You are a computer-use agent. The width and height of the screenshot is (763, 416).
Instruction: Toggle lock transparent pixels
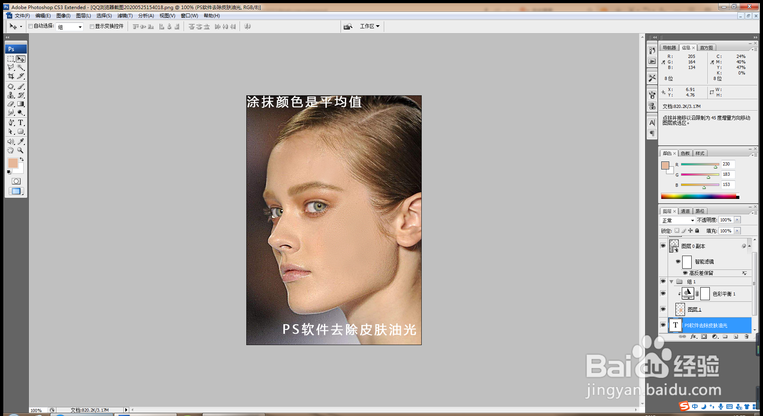coord(677,230)
